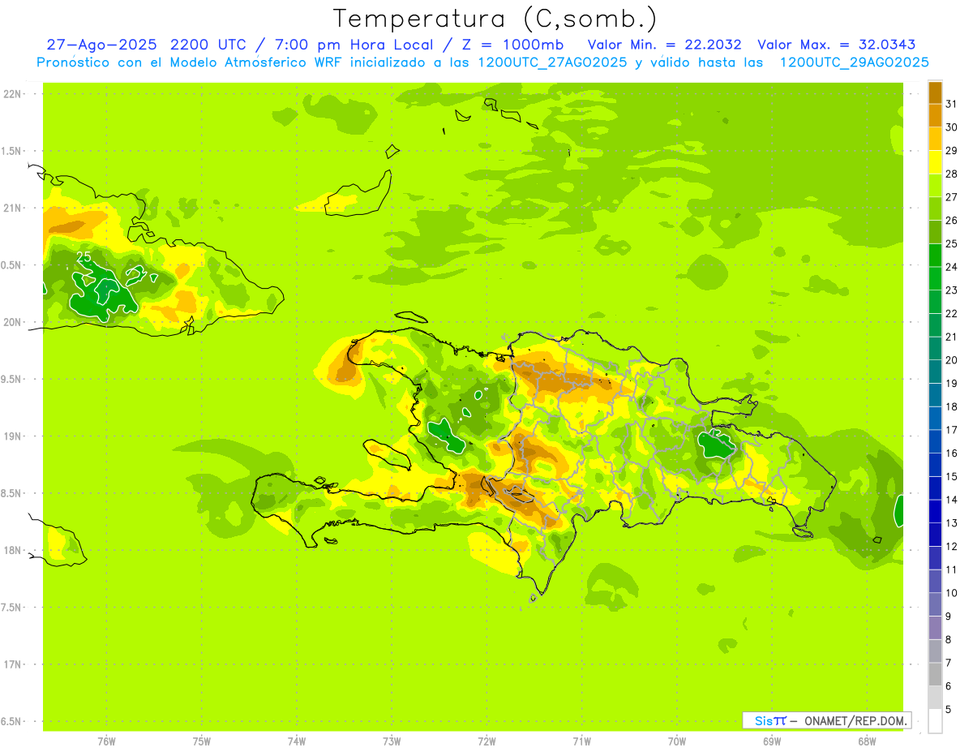The width and height of the screenshot is (973, 752).
Task: Pick the gray swatch between 6 and 7
Action: click(x=935, y=675)
